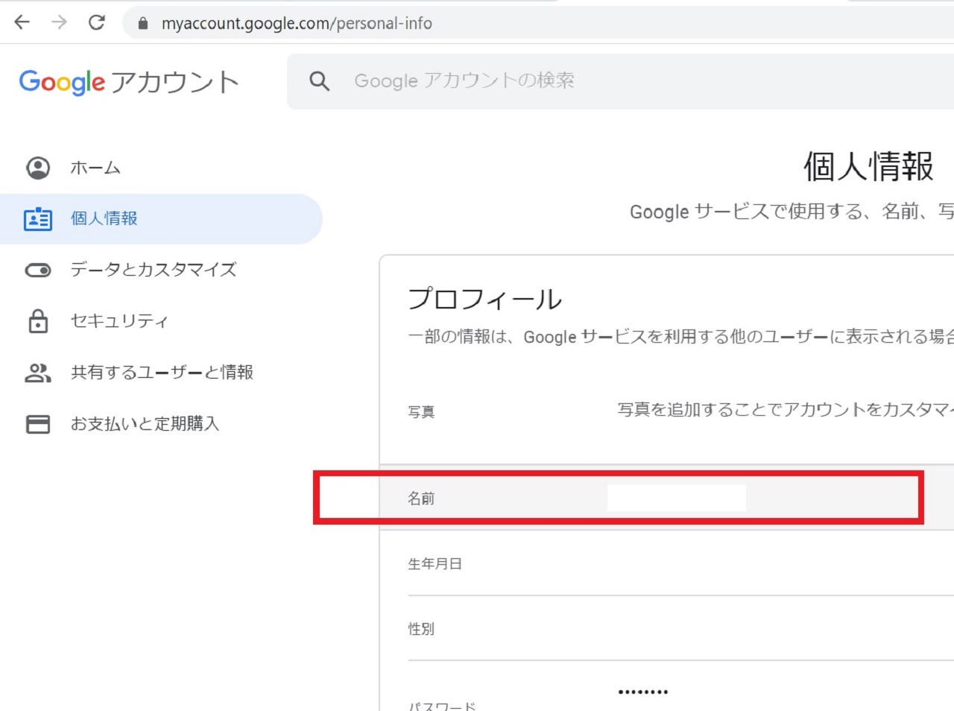The width and height of the screenshot is (954, 711).
Task: Go to お支払いと定期購入 section
Action: [145, 424]
